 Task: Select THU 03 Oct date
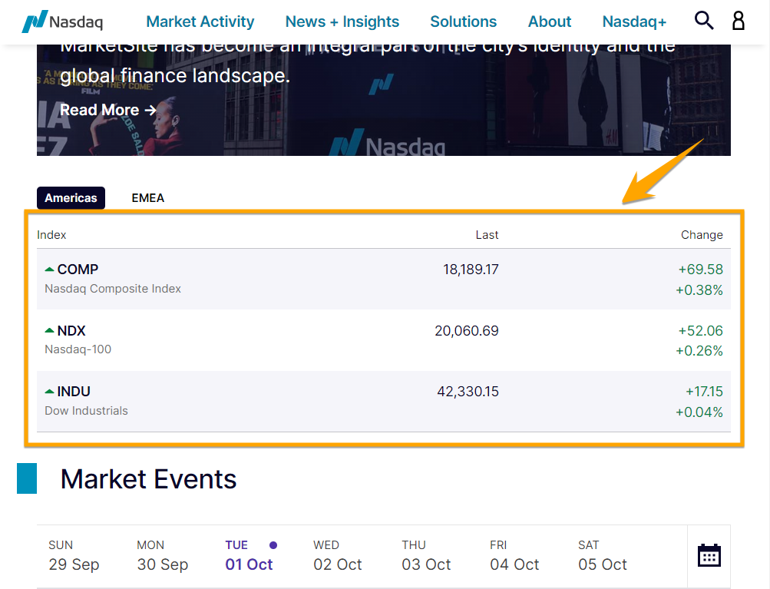click(426, 556)
